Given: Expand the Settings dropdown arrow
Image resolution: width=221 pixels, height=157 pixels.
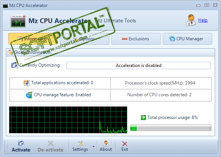Looking at the screenshot, I should coord(93,146).
